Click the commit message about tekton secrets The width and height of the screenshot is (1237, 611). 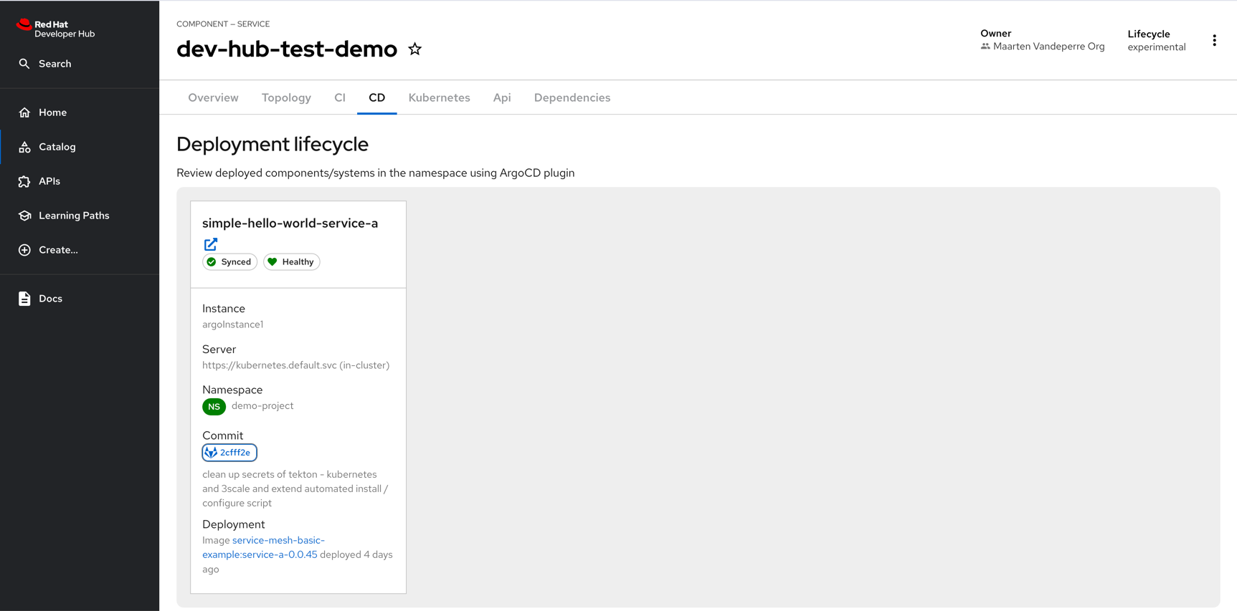click(295, 489)
